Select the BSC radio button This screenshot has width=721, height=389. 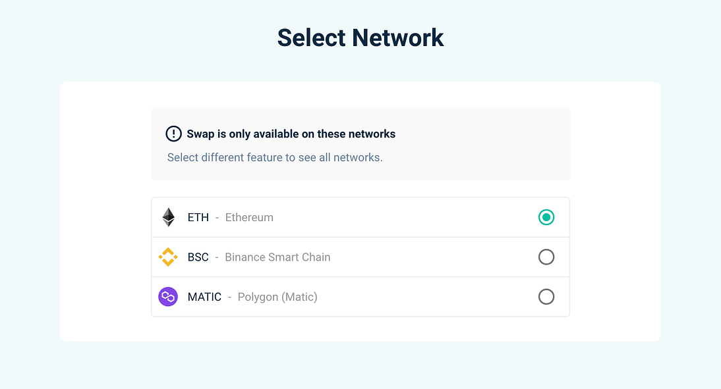[x=546, y=257]
